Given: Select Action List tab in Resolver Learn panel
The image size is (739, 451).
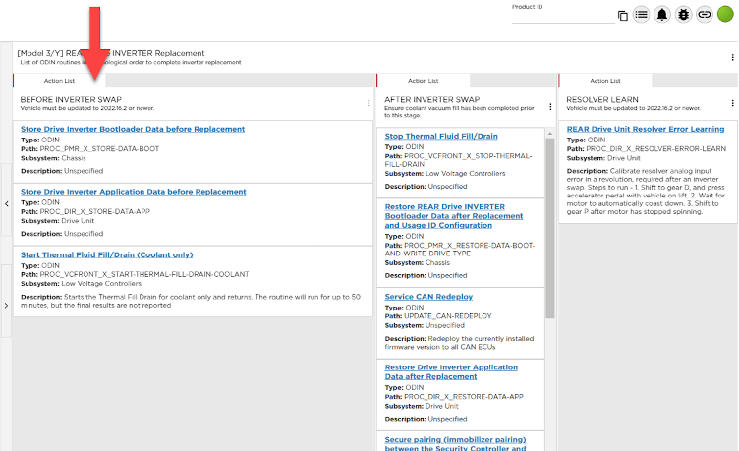Looking at the screenshot, I should (605, 81).
